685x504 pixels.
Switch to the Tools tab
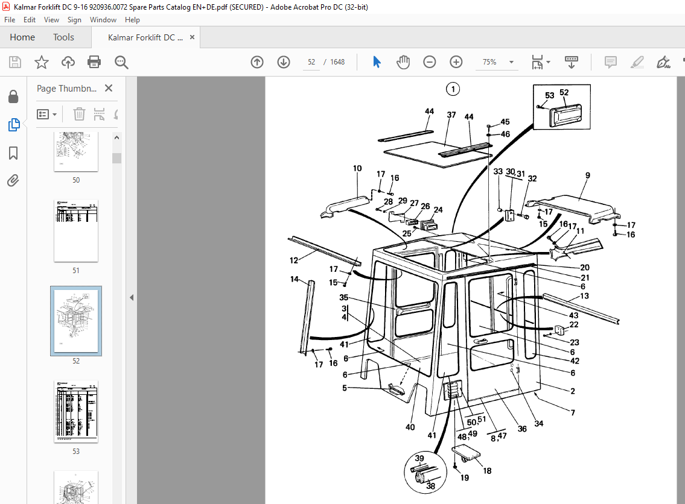click(64, 37)
